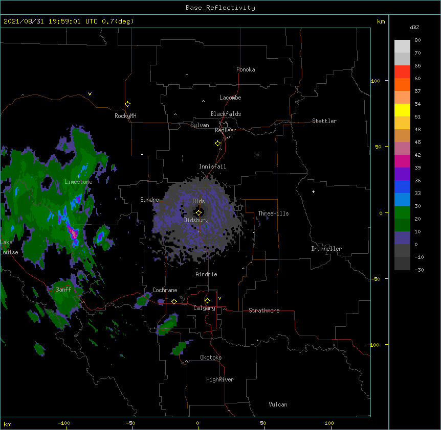This screenshot has height=430, width=441.
Task: Select the yellow v marker east of Calgary
Action: coord(219,298)
